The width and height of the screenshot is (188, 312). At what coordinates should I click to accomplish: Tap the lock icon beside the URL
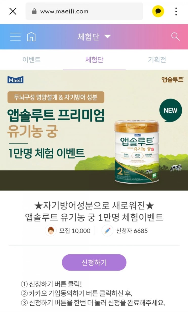pyautogui.click(x=34, y=11)
